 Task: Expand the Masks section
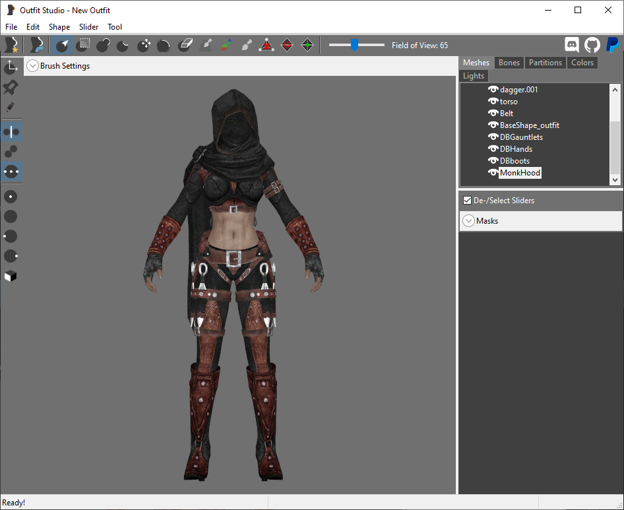tap(469, 220)
